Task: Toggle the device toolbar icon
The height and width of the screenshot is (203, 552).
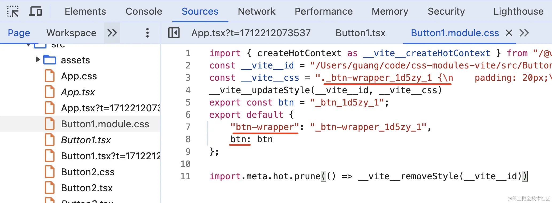Action: tap(35, 11)
